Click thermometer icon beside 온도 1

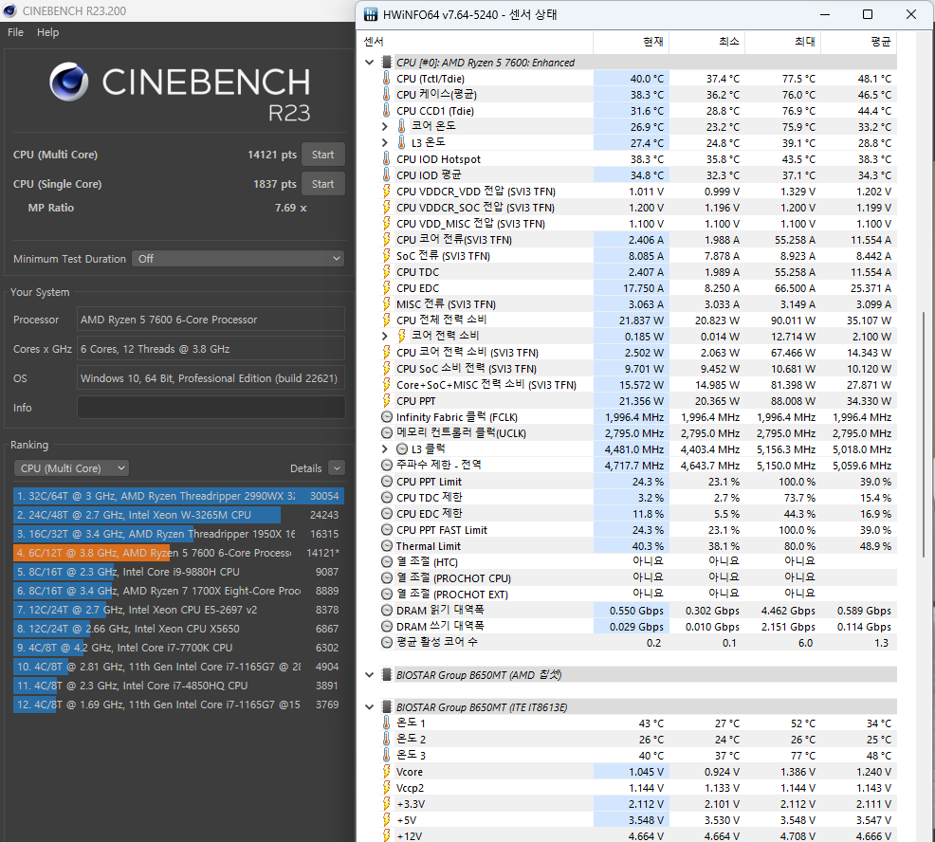coord(386,723)
